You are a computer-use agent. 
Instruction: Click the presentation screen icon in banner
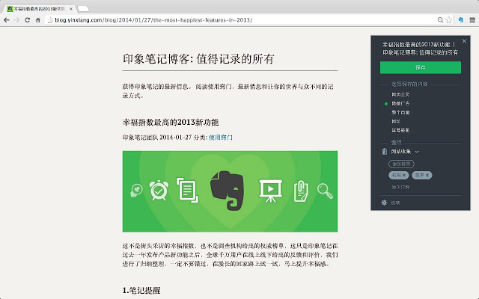tap(270, 191)
